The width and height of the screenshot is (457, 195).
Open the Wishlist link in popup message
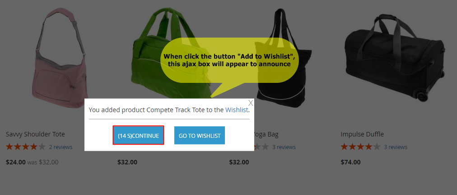(237, 110)
